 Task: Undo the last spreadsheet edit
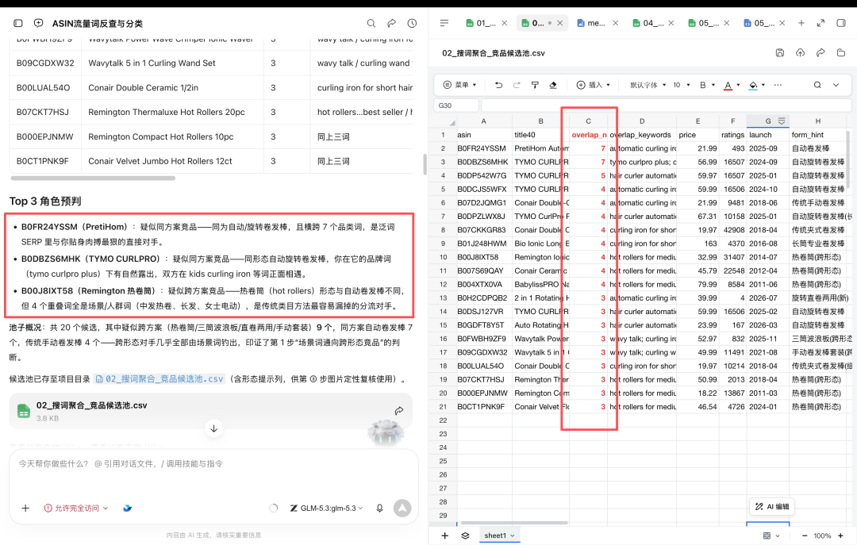tap(498, 85)
